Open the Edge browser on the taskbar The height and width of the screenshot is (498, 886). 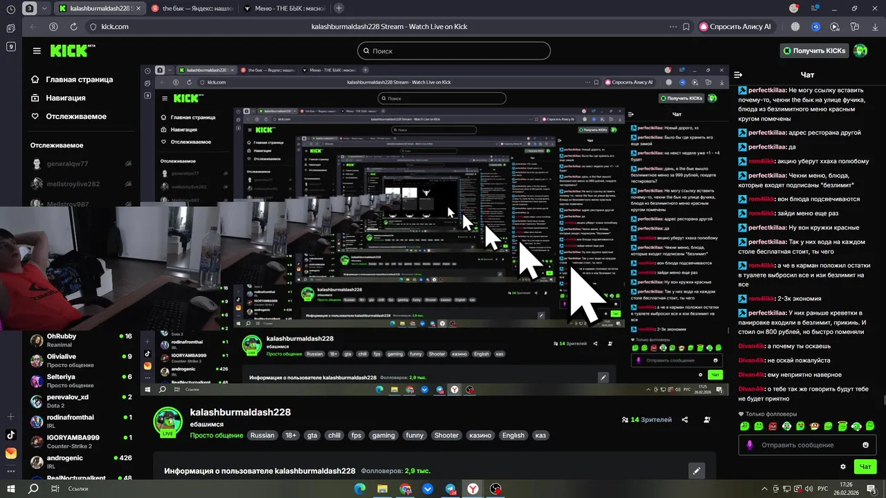[x=360, y=488]
